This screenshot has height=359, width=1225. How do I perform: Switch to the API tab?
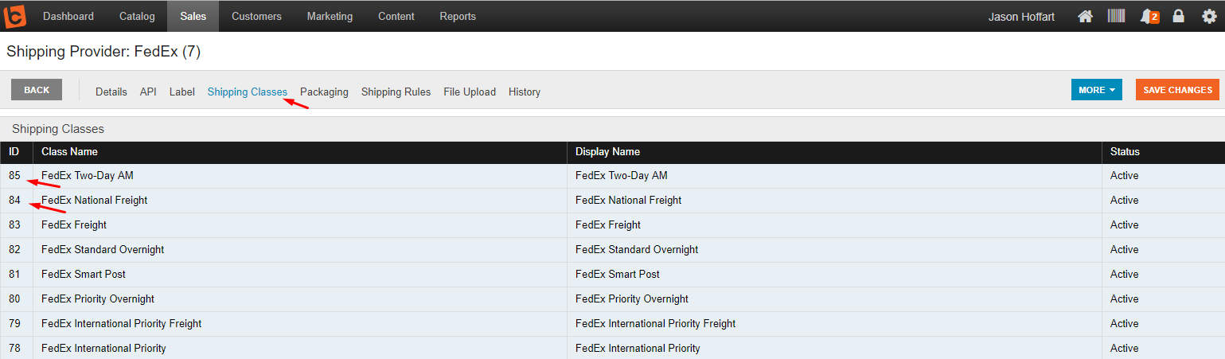coord(148,92)
